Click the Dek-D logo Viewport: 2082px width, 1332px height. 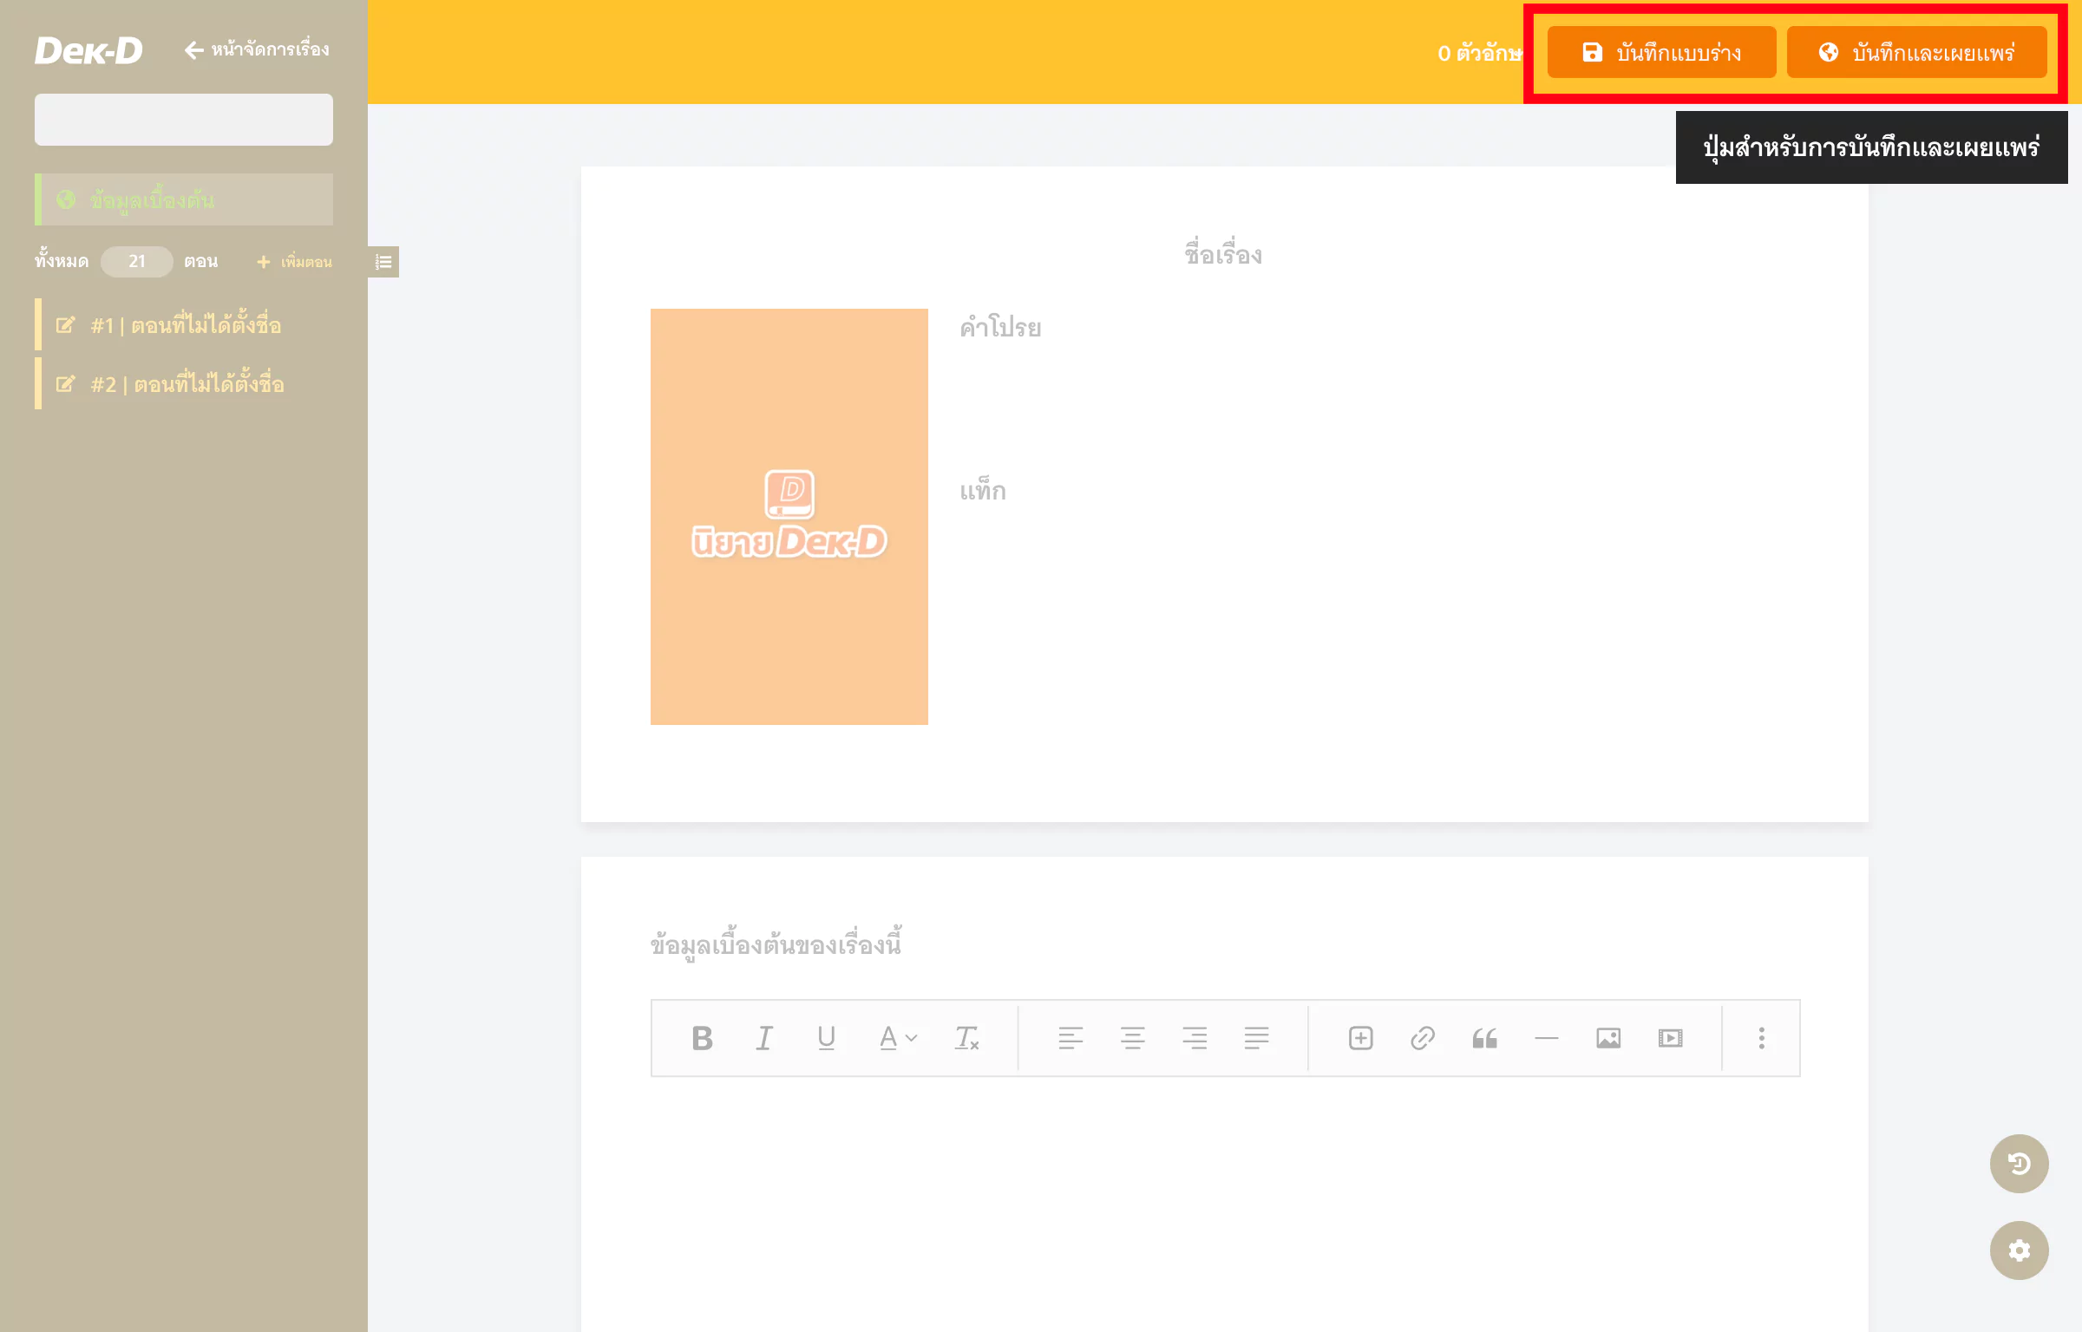[x=88, y=50]
